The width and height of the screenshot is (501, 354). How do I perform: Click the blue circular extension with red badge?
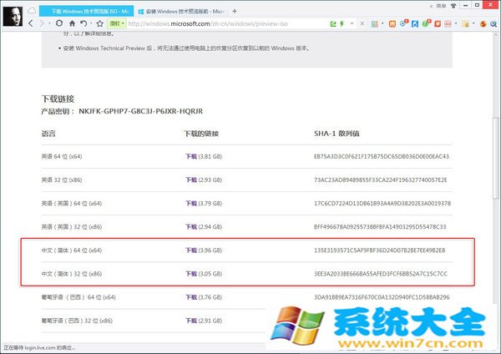(x=404, y=23)
